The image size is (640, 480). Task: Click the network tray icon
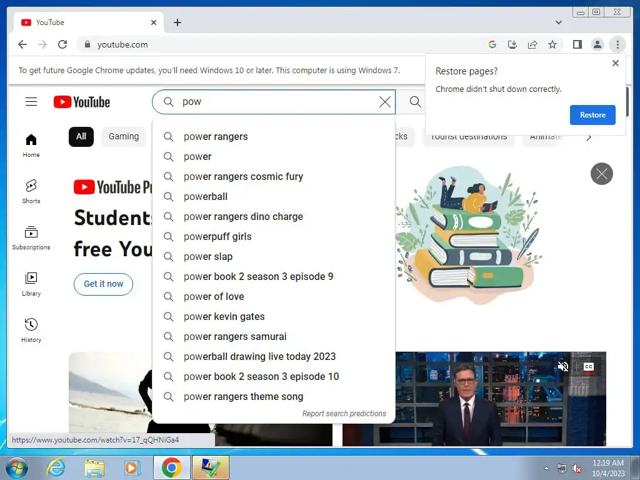tap(562, 469)
